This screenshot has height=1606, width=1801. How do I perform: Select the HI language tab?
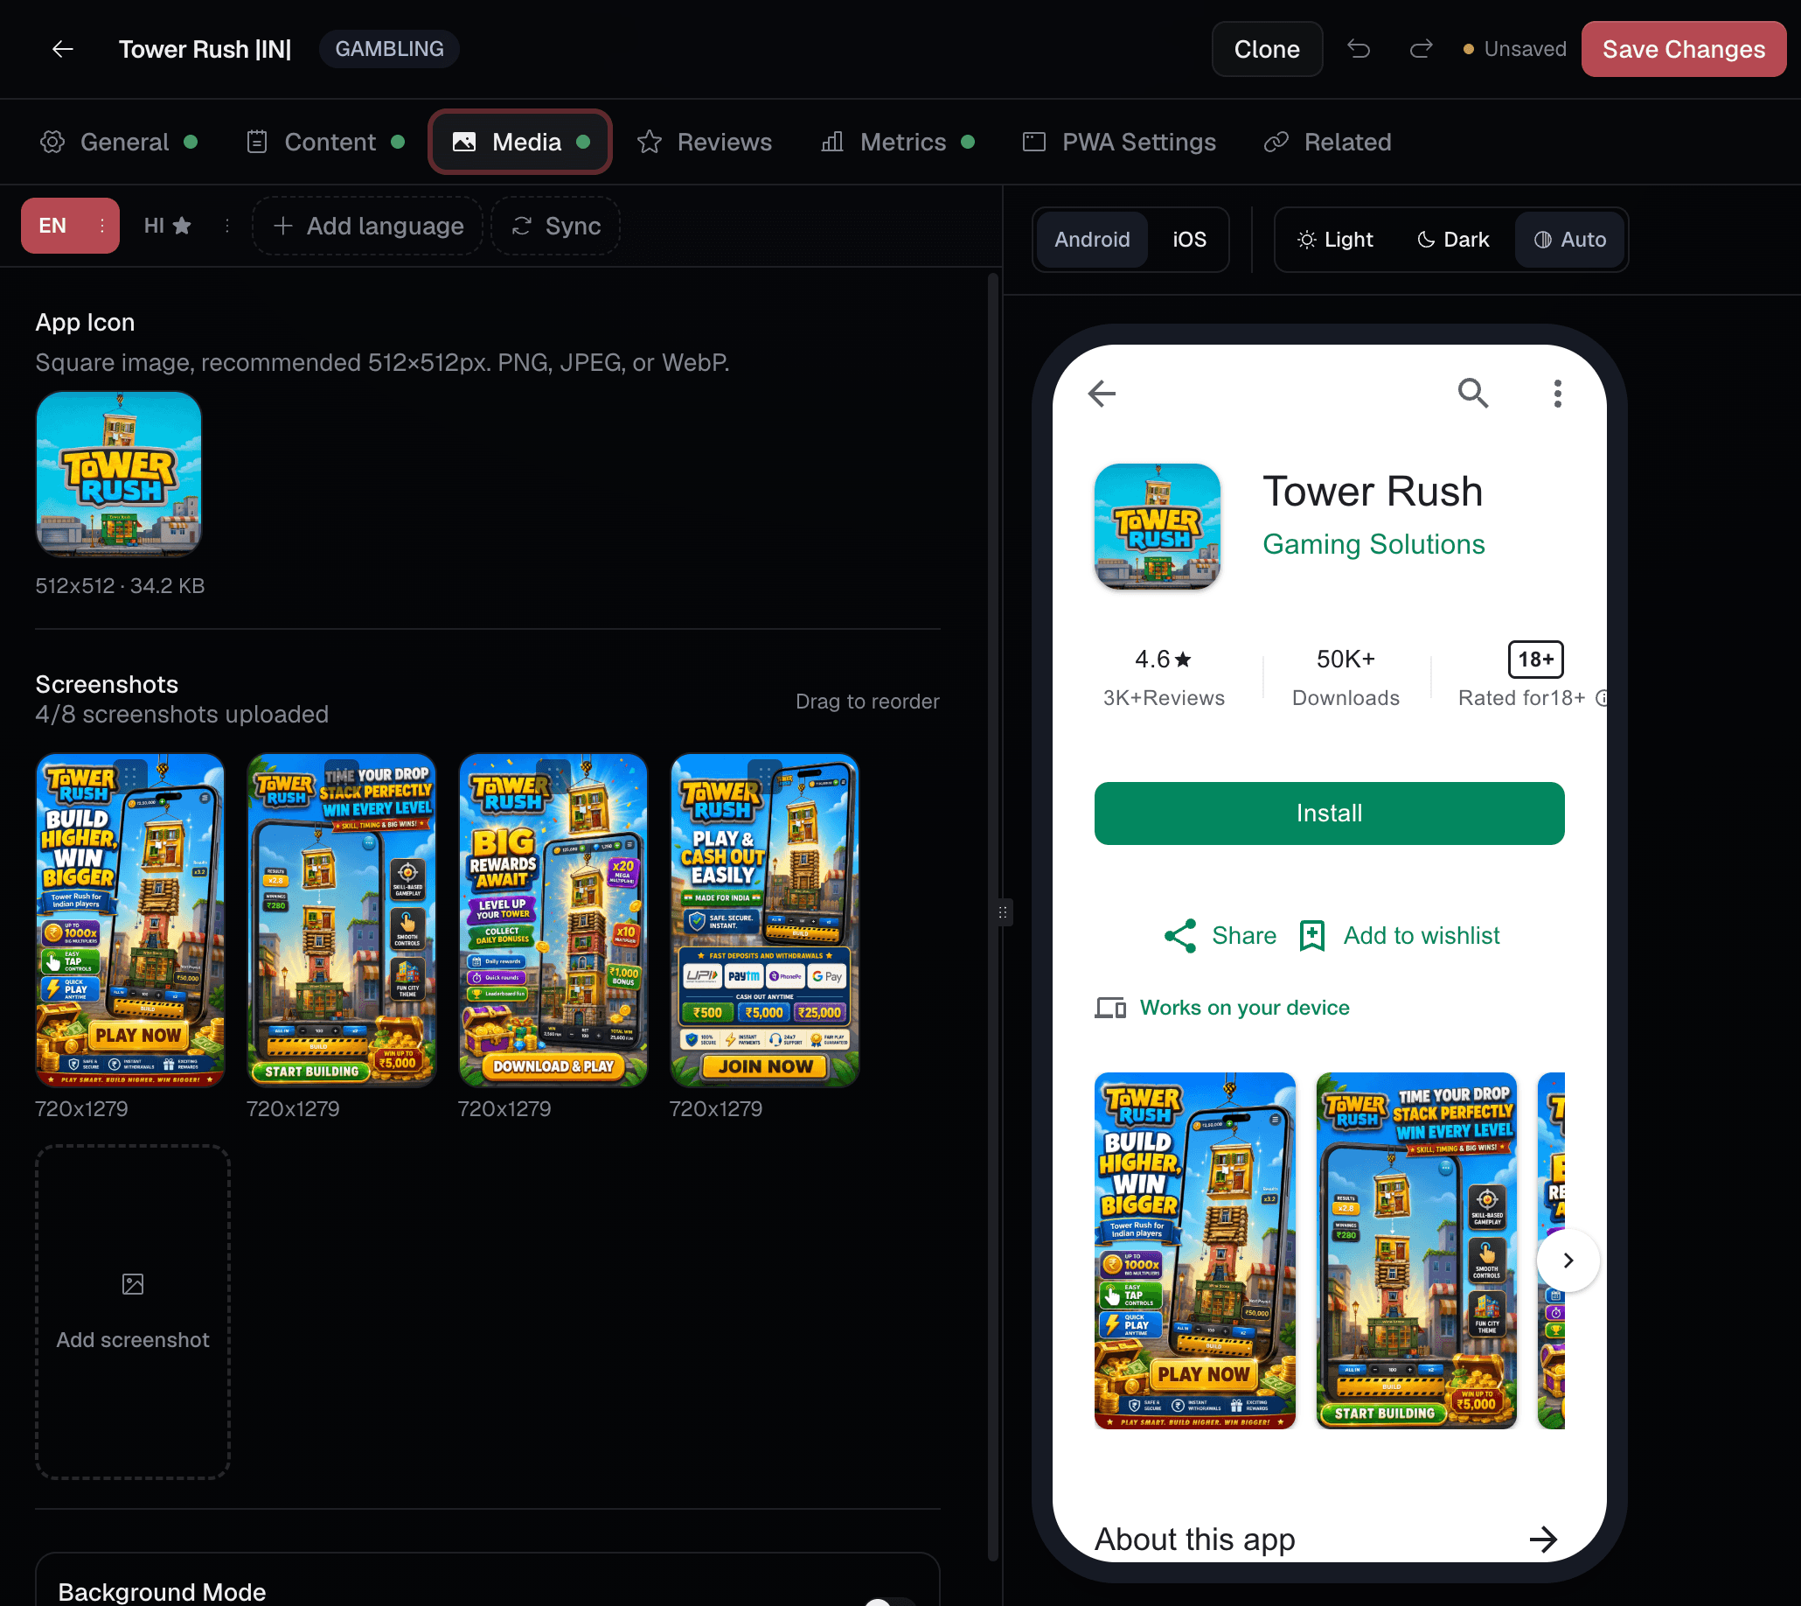coord(167,226)
